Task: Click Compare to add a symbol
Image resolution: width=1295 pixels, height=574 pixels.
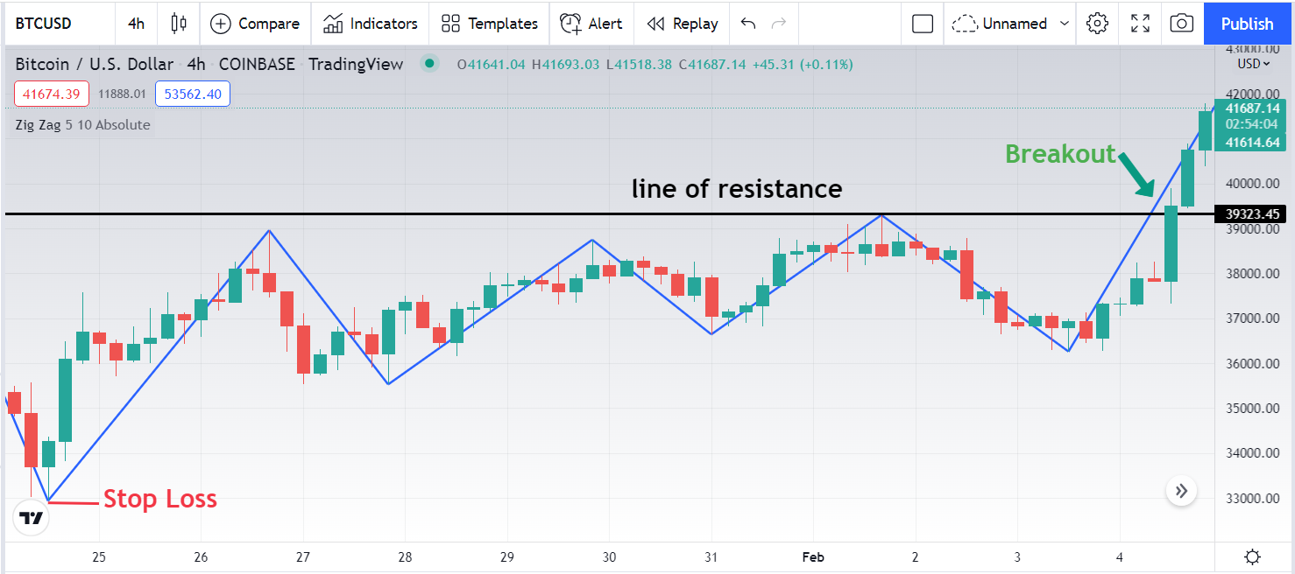Action: 255,24
